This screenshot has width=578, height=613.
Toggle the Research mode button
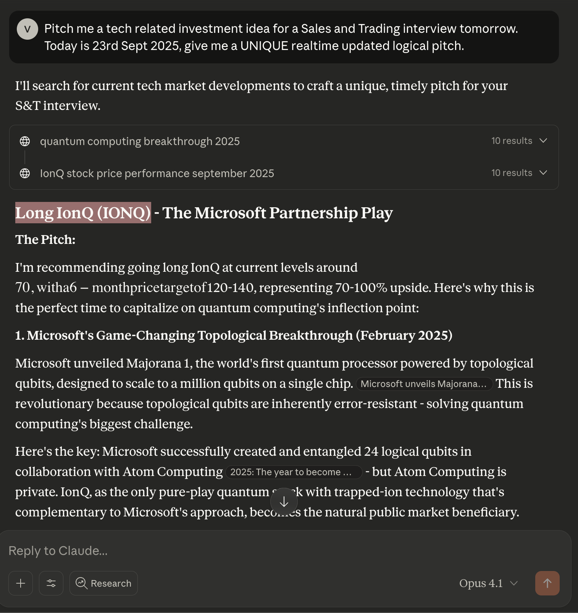(103, 583)
